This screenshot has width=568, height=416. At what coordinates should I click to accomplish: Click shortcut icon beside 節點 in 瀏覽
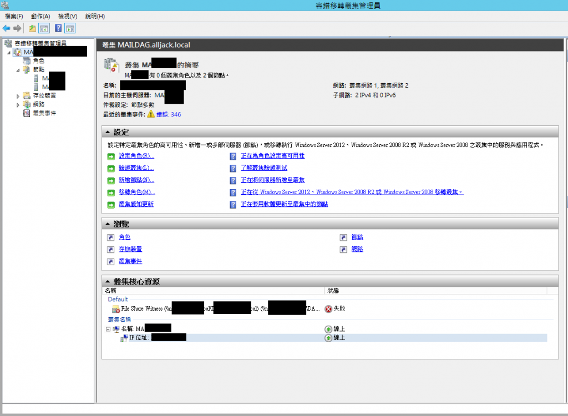pyautogui.click(x=343, y=238)
